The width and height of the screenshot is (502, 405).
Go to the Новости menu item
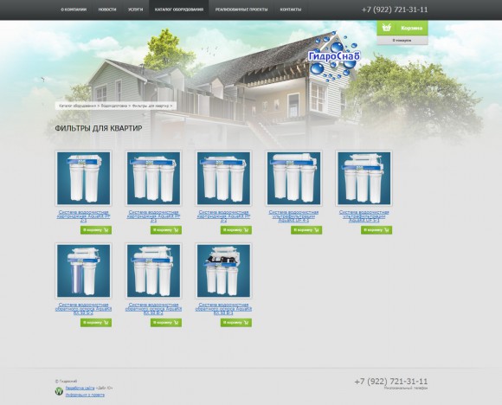pyautogui.click(x=107, y=10)
